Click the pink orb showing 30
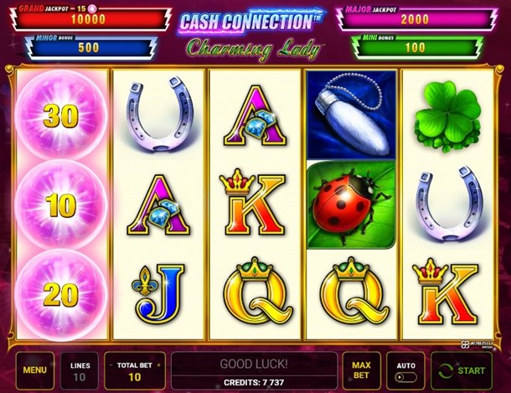This screenshot has height=393, width=511. pos(61,116)
